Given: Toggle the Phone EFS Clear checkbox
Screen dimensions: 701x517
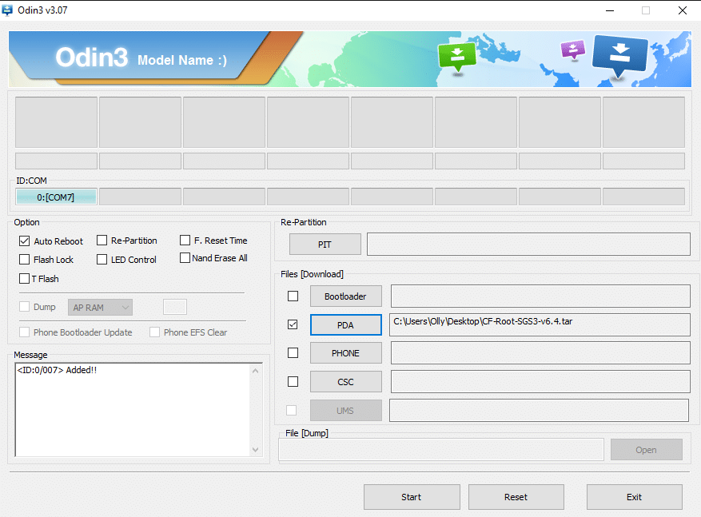Looking at the screenshot, I should point(155,332).
